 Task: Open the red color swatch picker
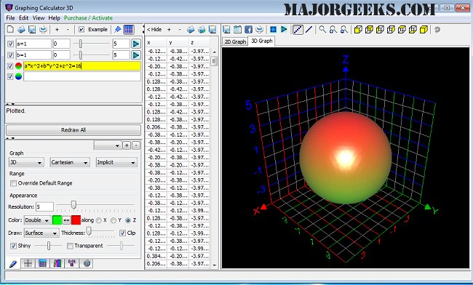coord(76,220)
